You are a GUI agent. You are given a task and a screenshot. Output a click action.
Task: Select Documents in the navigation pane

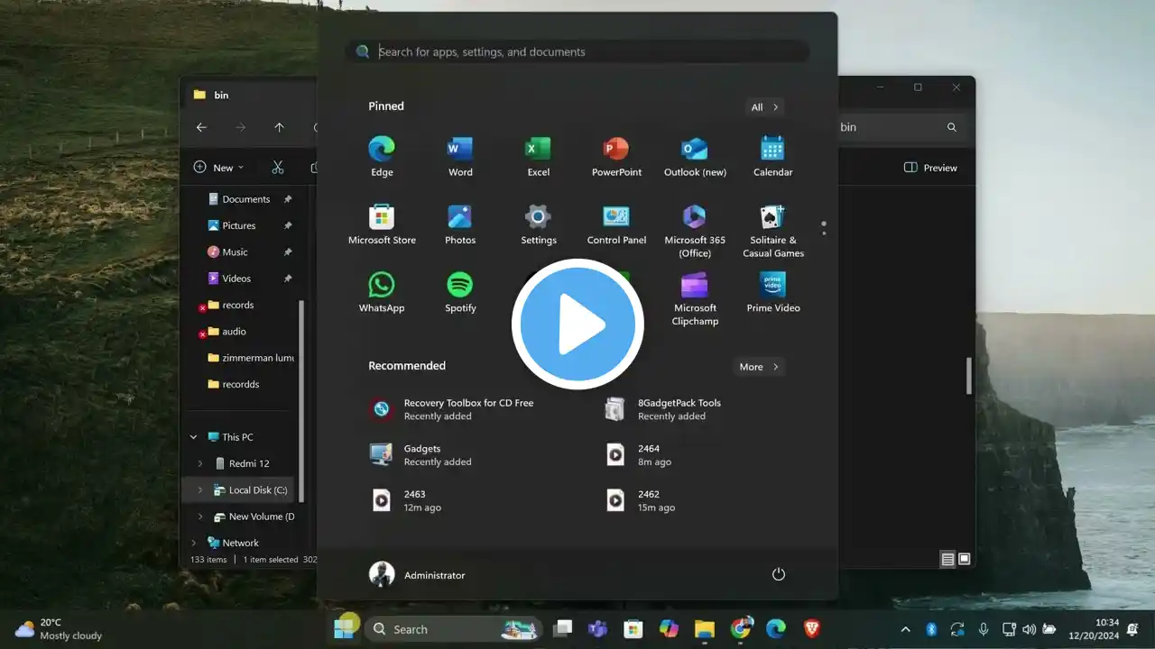click(x=240, y=199)
